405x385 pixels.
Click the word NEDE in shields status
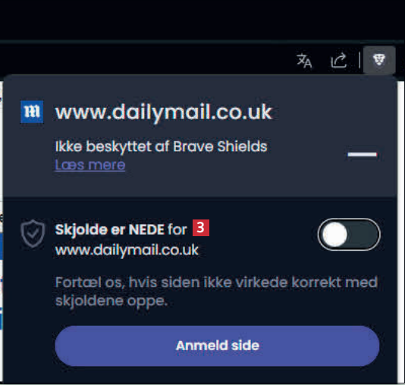point(146,229)
